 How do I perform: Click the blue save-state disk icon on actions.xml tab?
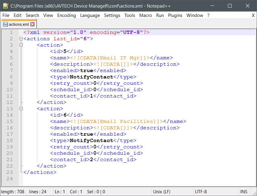pos(5,24)
